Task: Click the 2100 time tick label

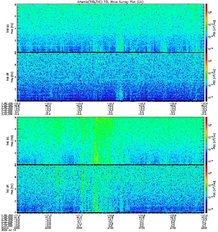Action: click(x=110, y=228)
